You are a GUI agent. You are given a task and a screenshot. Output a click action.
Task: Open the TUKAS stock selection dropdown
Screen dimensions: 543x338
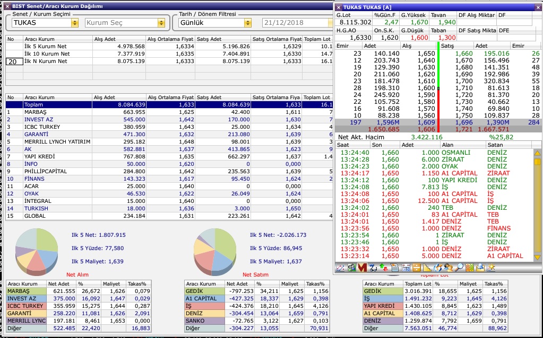45,23
